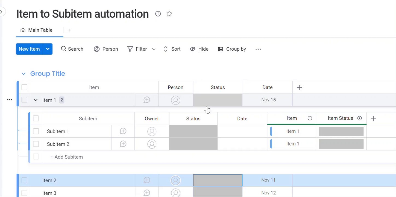Expand the Filter dropdown chevron

[x=154, y=49]
